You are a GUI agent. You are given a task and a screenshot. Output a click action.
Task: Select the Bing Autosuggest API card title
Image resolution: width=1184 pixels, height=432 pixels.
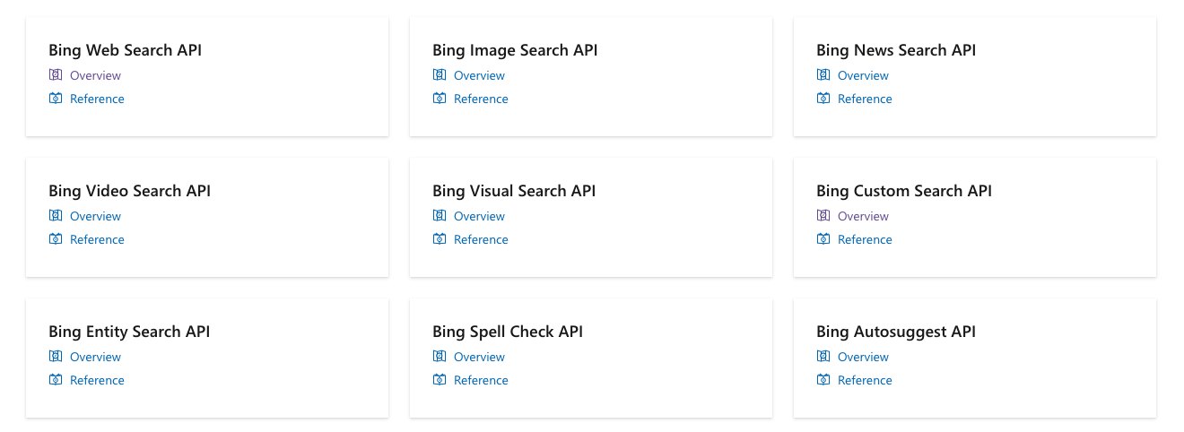[x=896, y=332]
